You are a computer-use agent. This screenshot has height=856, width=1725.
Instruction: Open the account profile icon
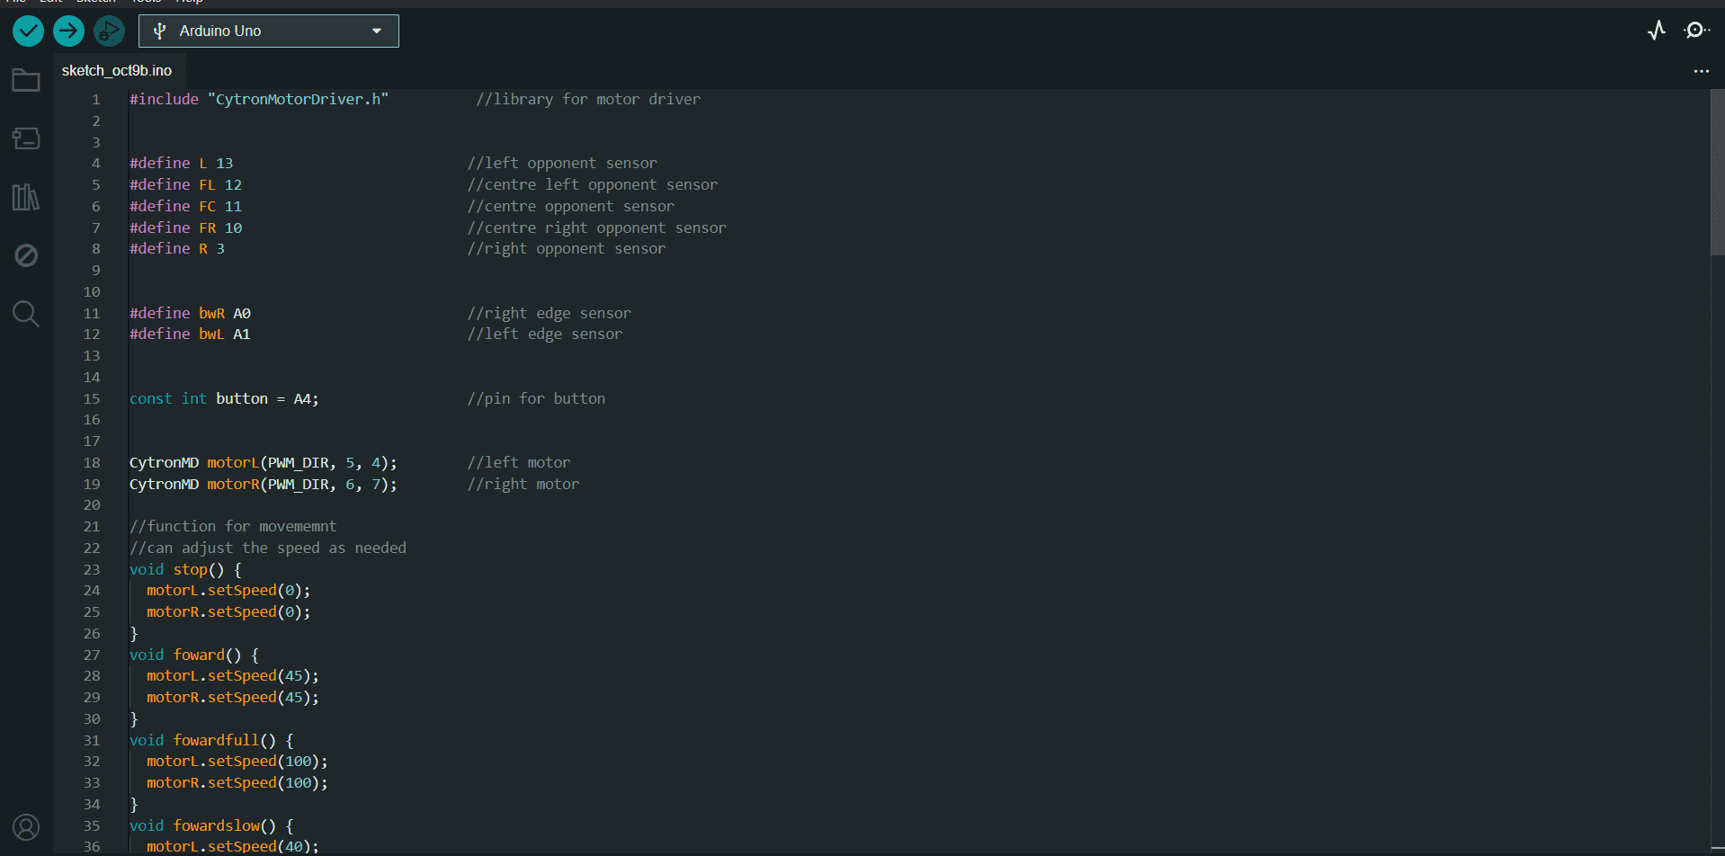(25, 827)
